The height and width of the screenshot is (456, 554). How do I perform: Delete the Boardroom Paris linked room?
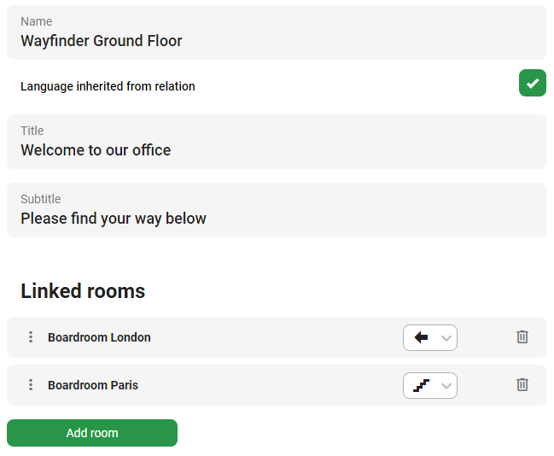(x=522, y=384)
